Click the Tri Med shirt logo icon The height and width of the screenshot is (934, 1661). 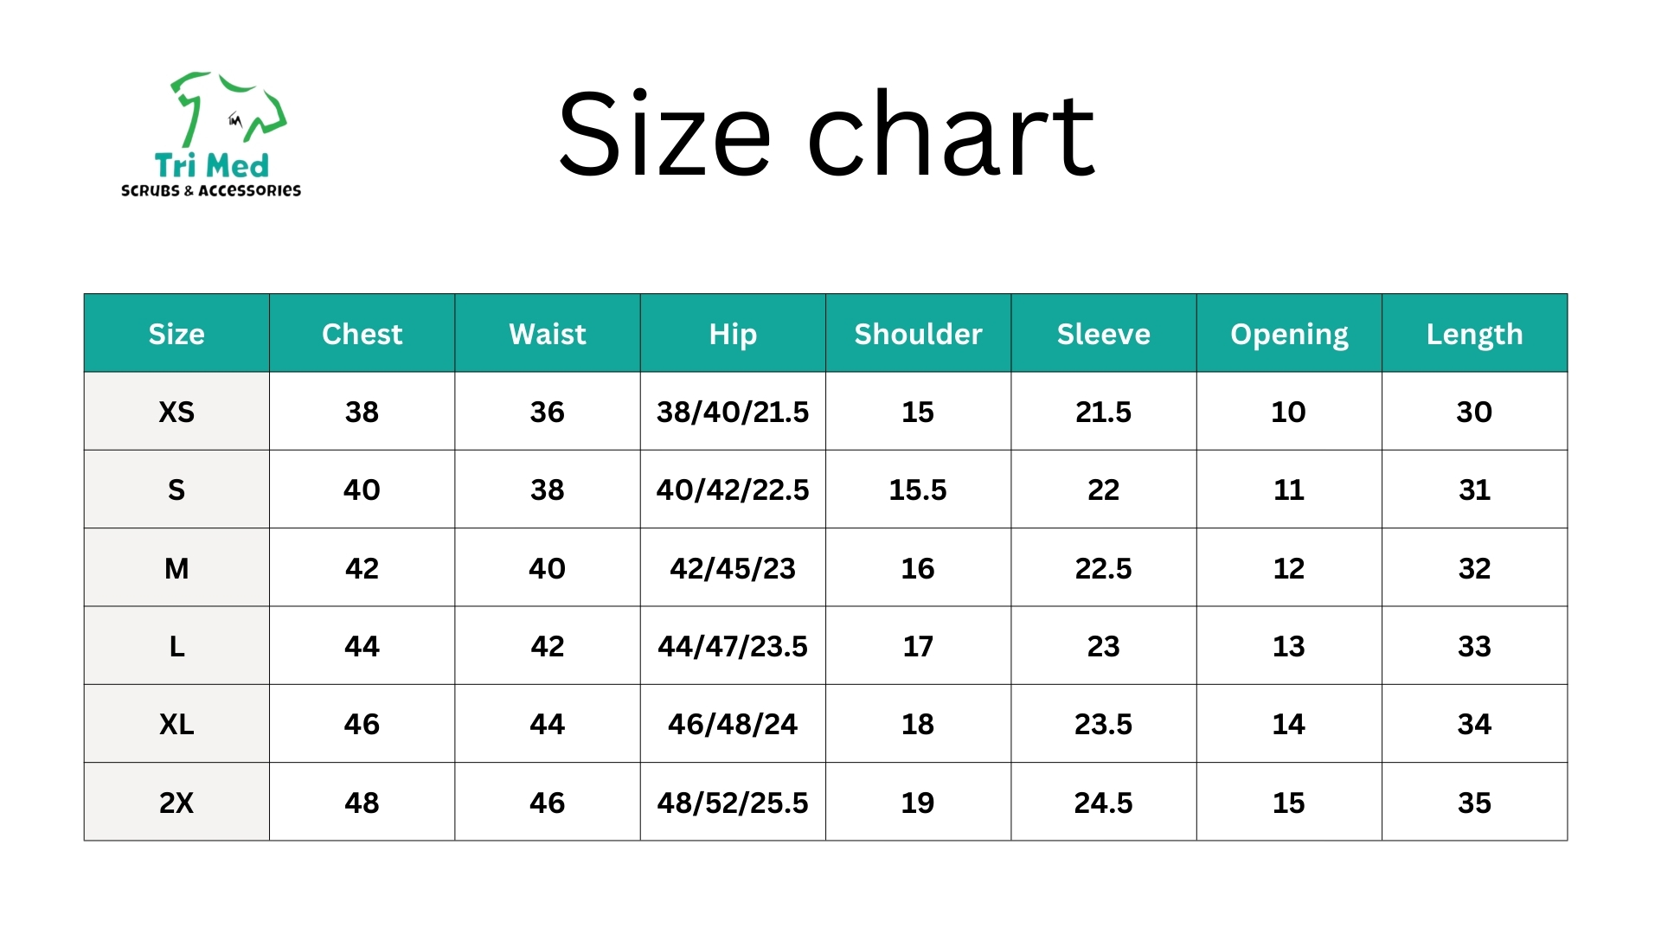tap(228, 109)
